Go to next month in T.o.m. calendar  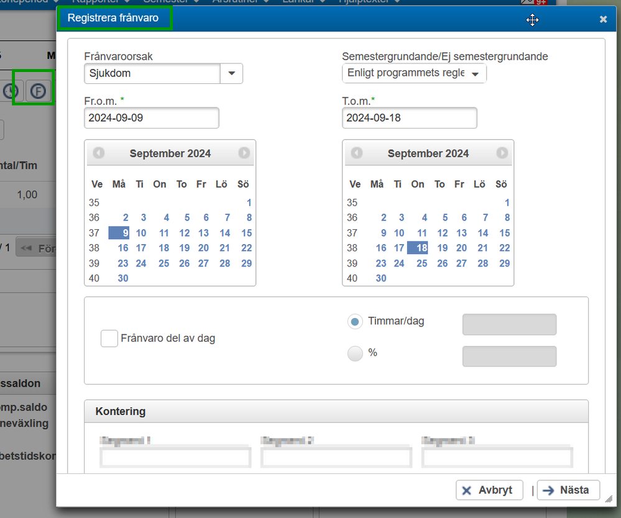coord(502,153)
